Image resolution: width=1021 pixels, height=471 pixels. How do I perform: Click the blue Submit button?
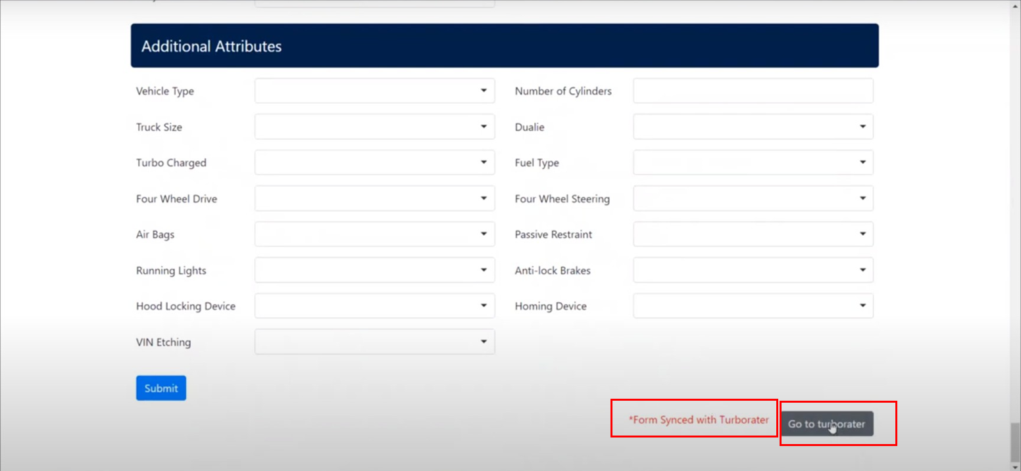click(x=161, y=388)
